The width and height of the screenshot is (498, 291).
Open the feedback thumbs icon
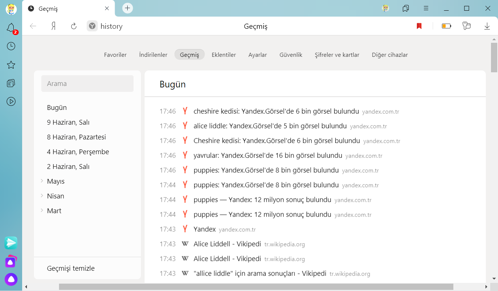coord(467,26)
